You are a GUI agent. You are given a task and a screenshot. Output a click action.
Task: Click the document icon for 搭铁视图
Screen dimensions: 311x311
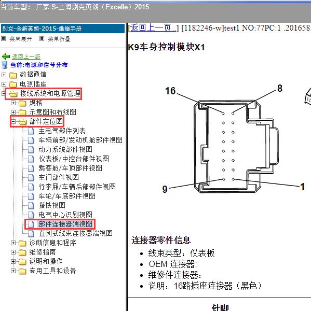click(31, 205)
